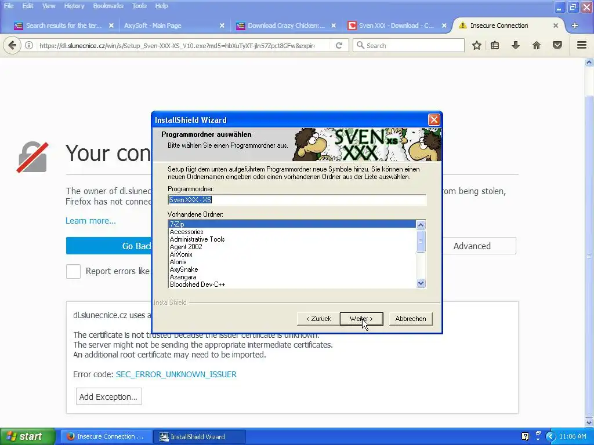The image size is (594, 445).
Task: Close the Insecure Connection tab
Action: point(555,25)
